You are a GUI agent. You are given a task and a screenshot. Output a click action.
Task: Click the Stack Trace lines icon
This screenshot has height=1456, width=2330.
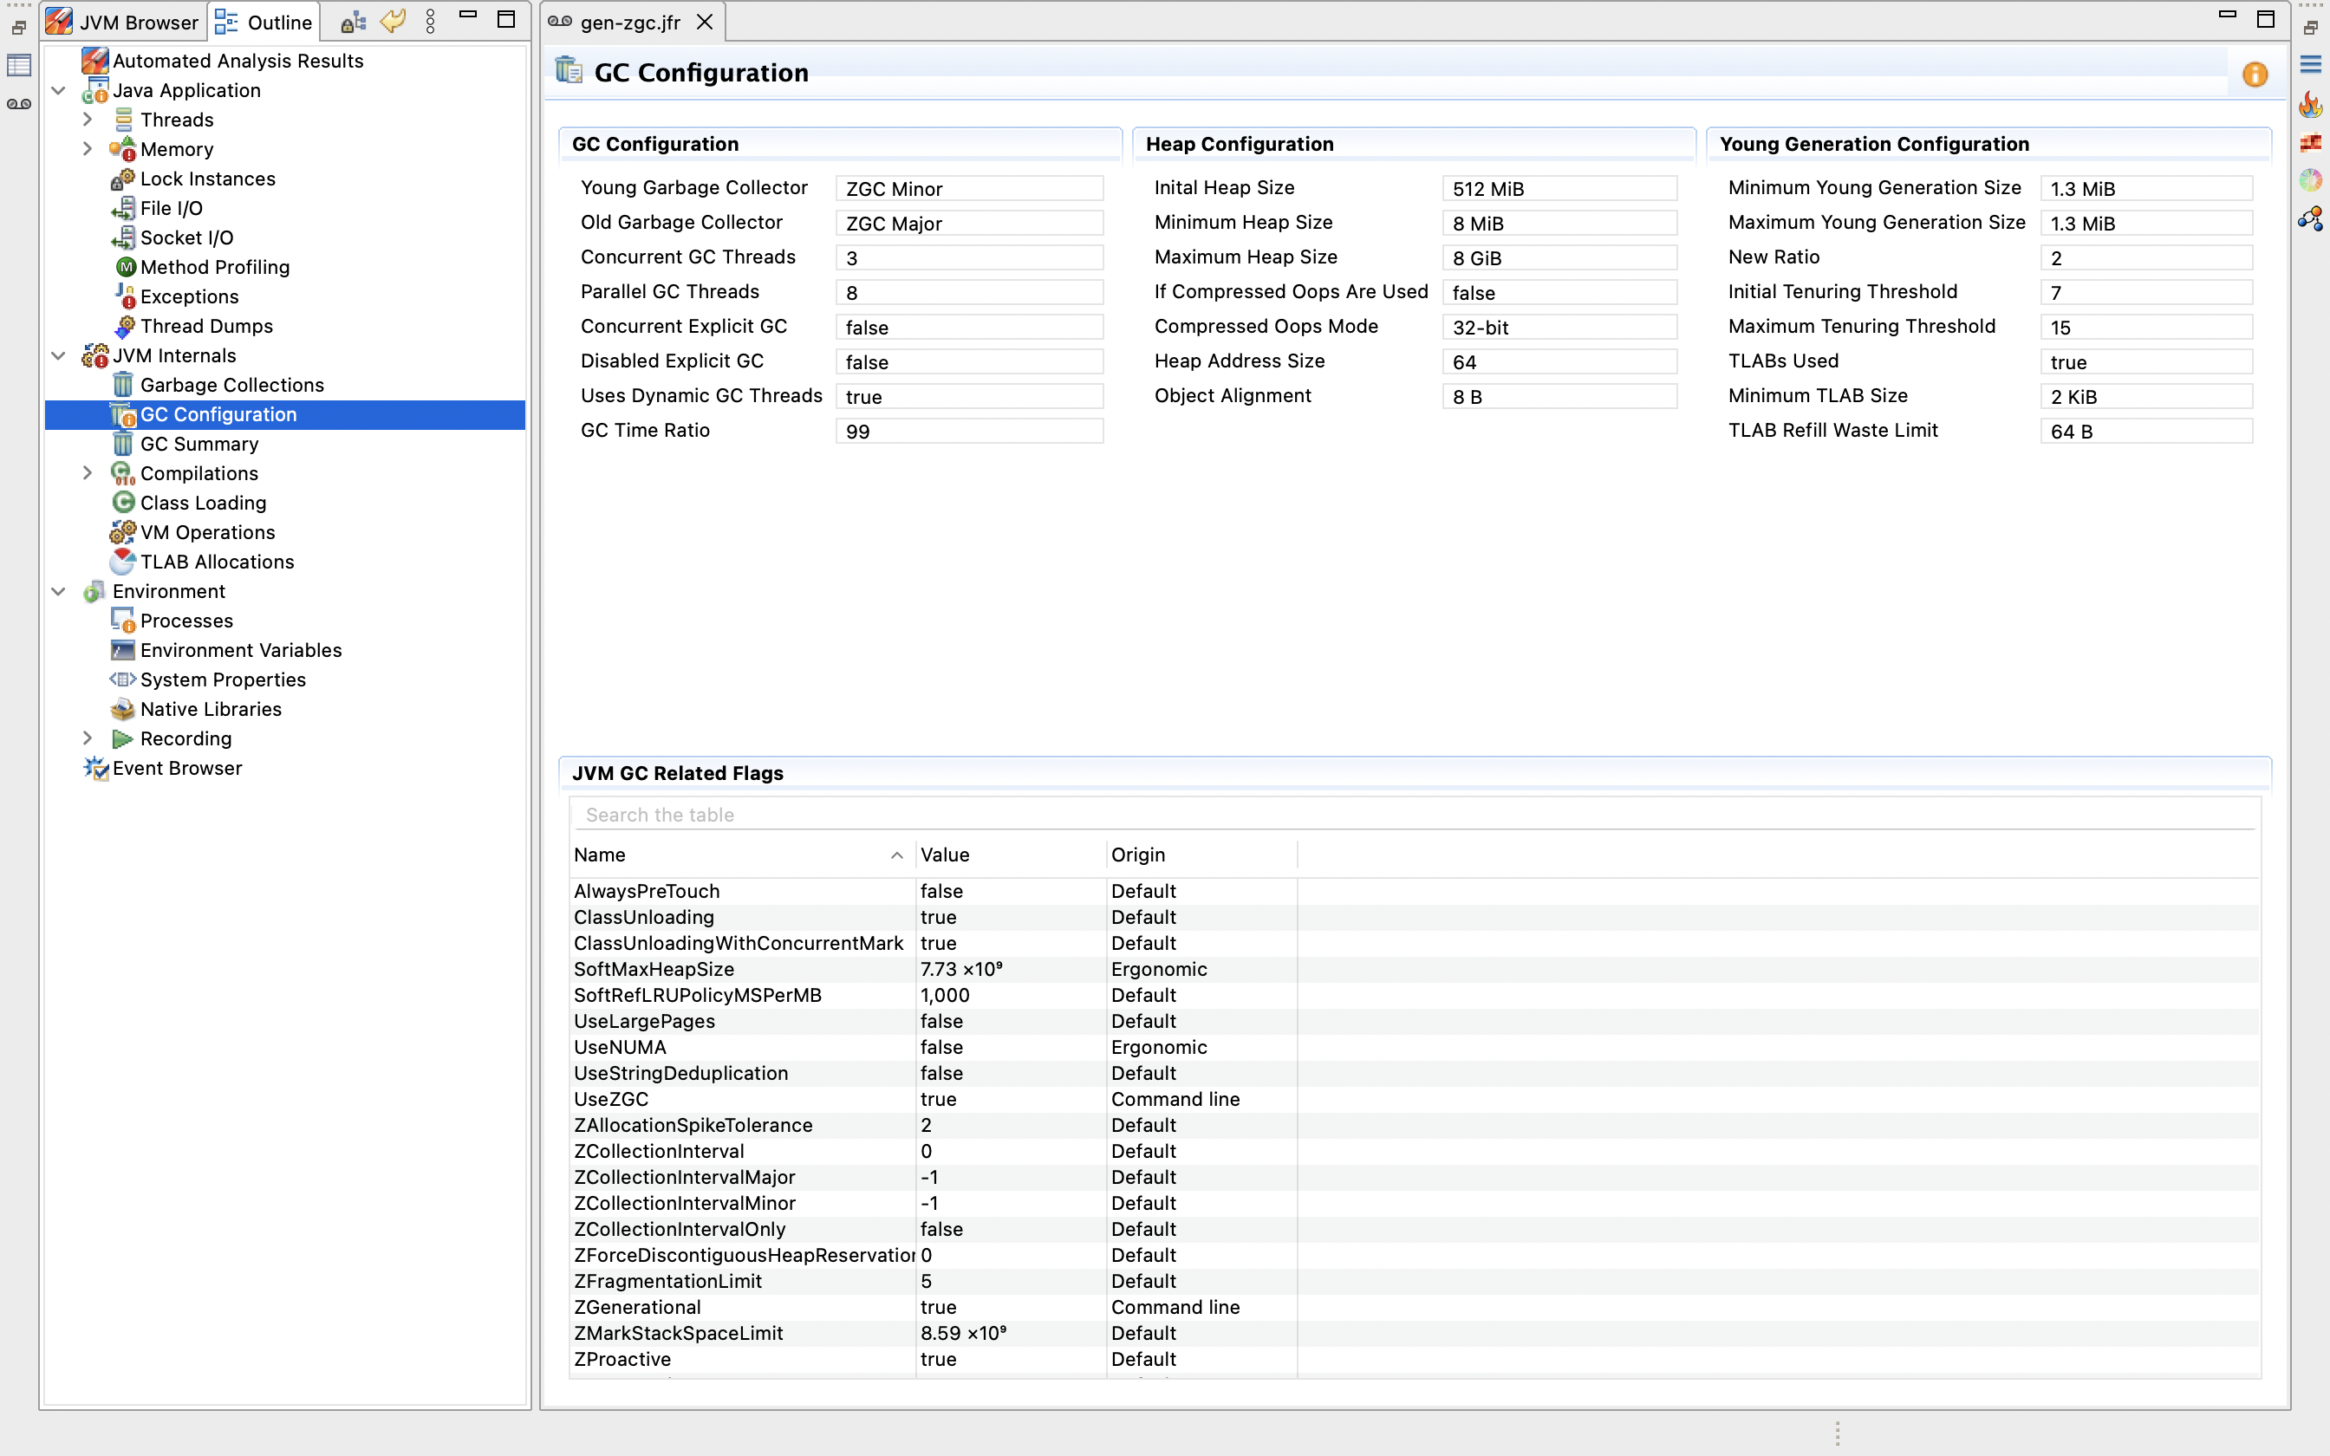2311,64
